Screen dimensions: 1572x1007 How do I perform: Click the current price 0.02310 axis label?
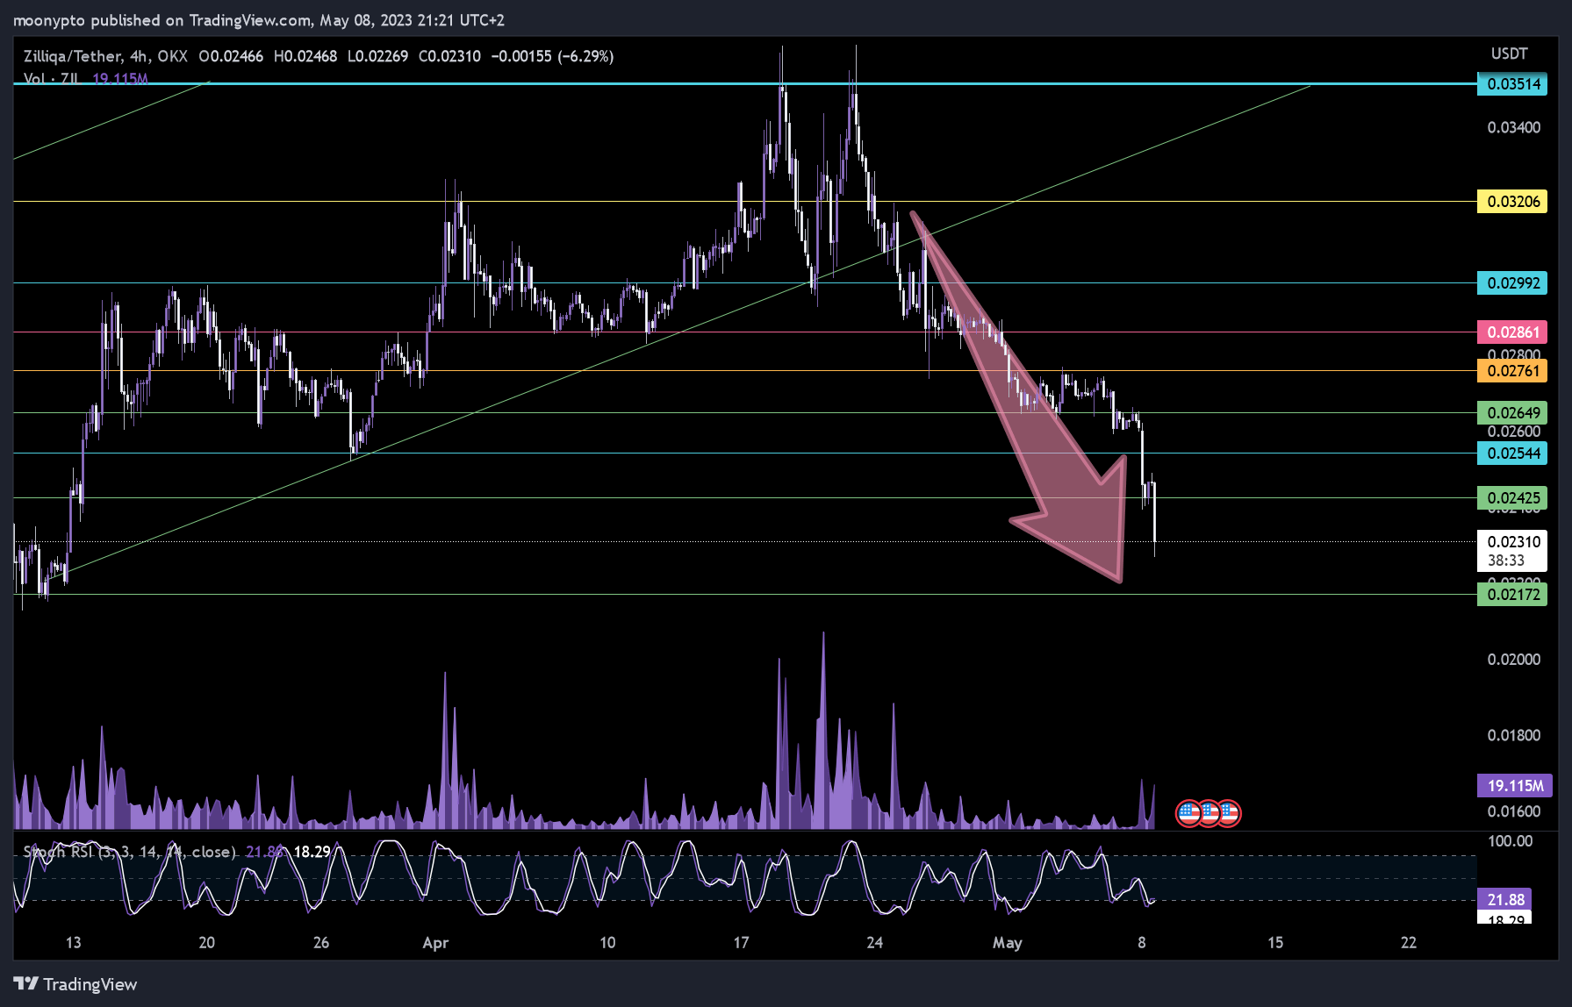(1512, 542)
